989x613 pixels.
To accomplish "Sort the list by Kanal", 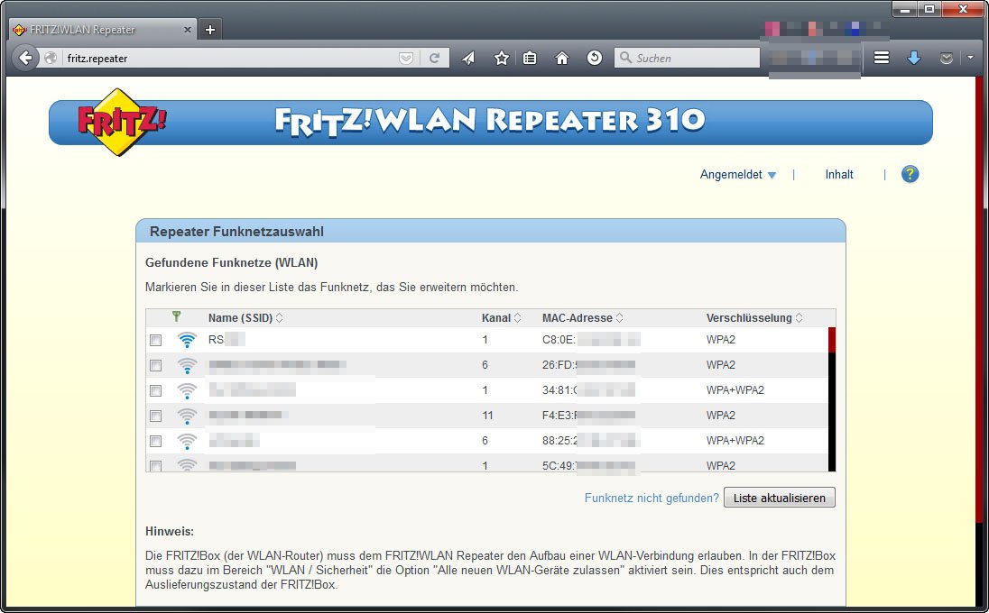I will pos(502,318).
